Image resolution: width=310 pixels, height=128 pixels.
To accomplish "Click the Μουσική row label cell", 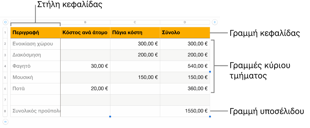I will click(35, 77).
